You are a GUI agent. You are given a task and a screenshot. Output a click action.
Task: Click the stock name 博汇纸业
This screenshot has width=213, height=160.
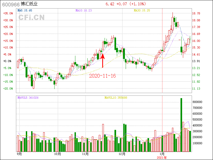click(x=29, y=4)
